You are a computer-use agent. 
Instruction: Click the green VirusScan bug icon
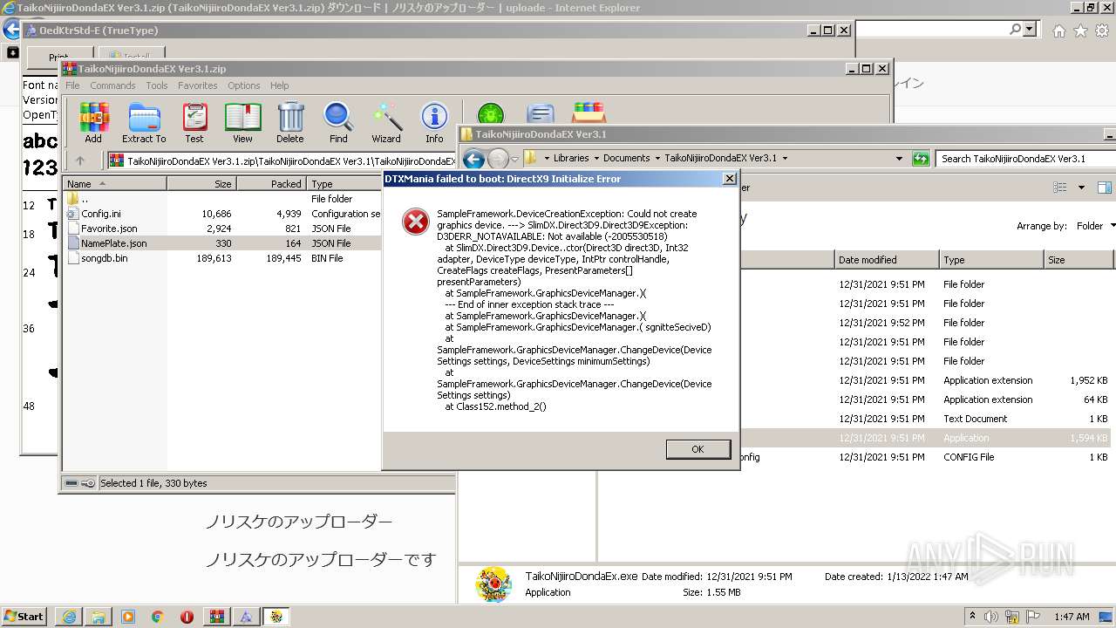[x=490, y=114]
